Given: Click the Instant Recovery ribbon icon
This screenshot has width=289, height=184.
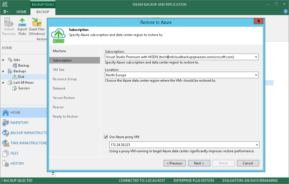Looking at the screenshot, I should 9,22.
